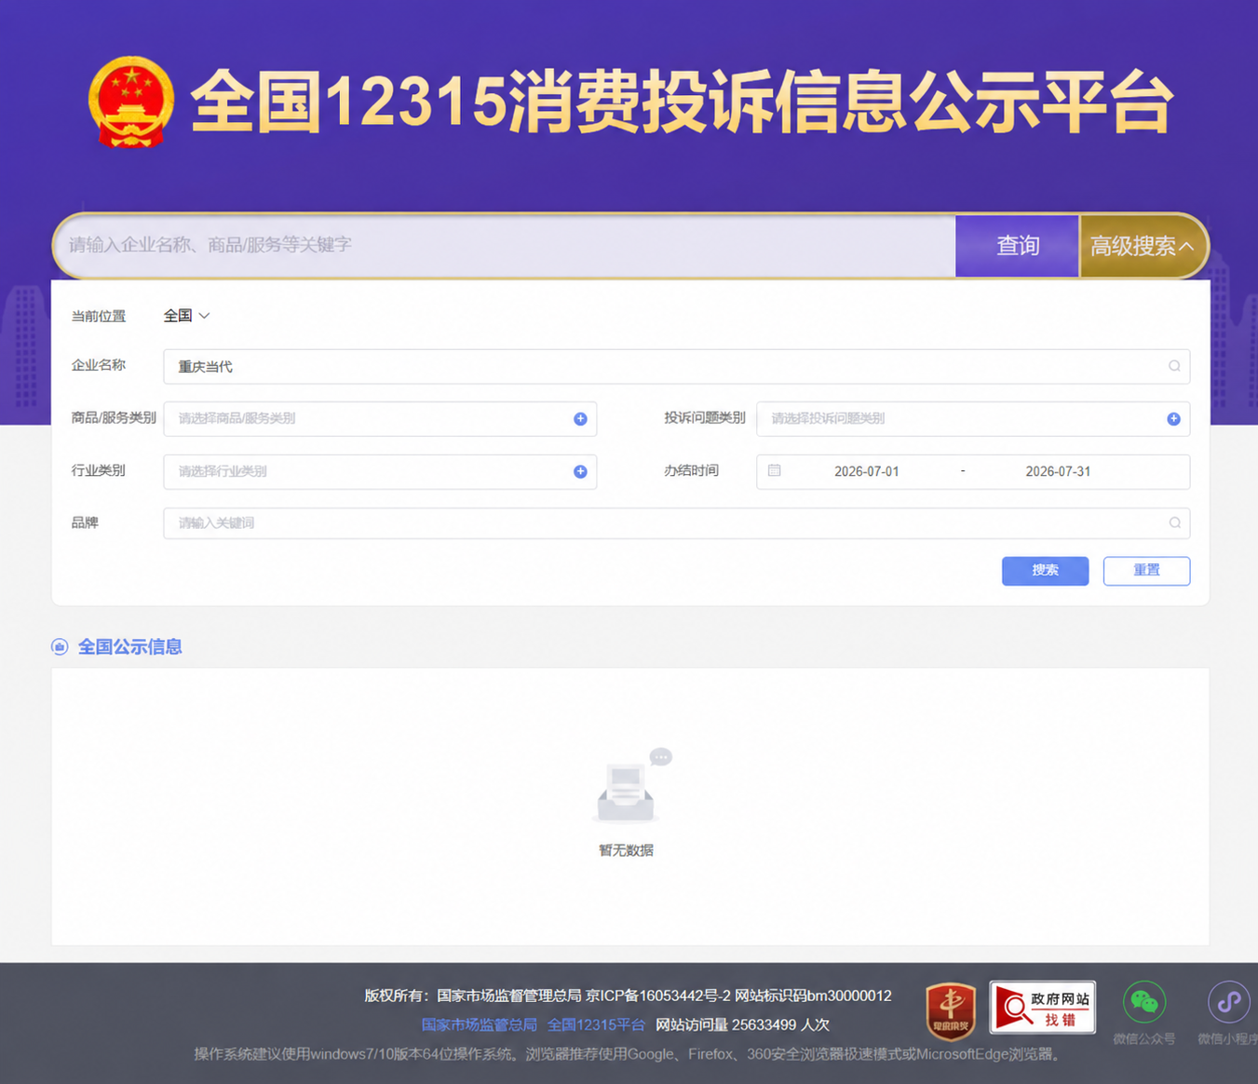Click the calendar icon in 办结时间 field
The height and width of the screenshot is (1084, 1258).
click(774, 470)
